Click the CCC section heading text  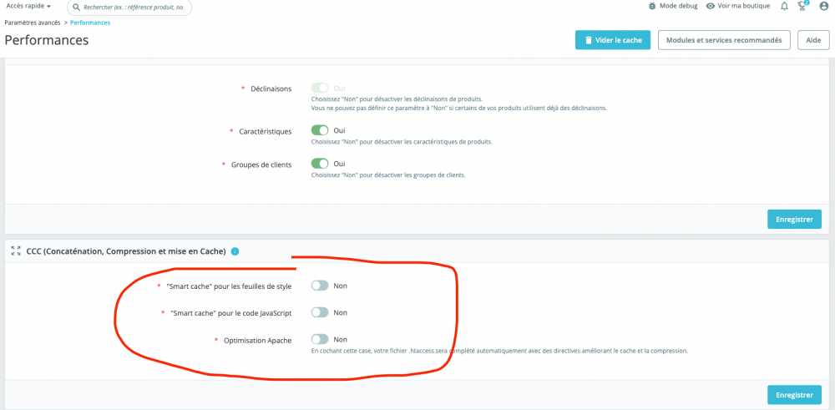(x=126, y=251)
